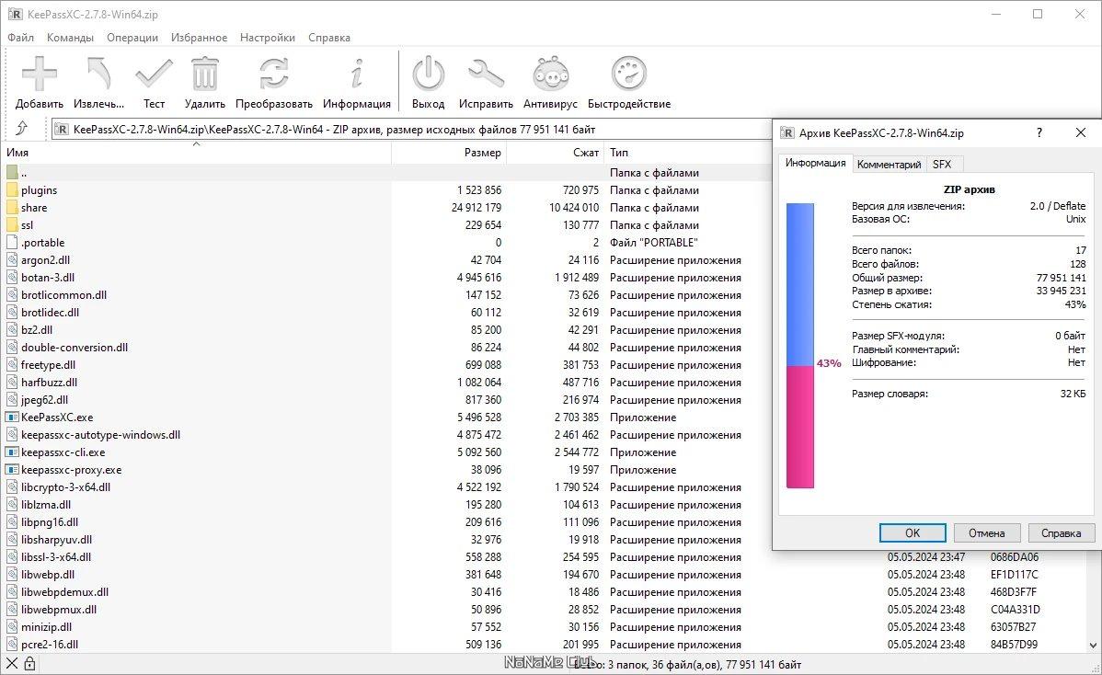Open the Избранное menu
1102x675 pixels.
(x=199, y=38)
